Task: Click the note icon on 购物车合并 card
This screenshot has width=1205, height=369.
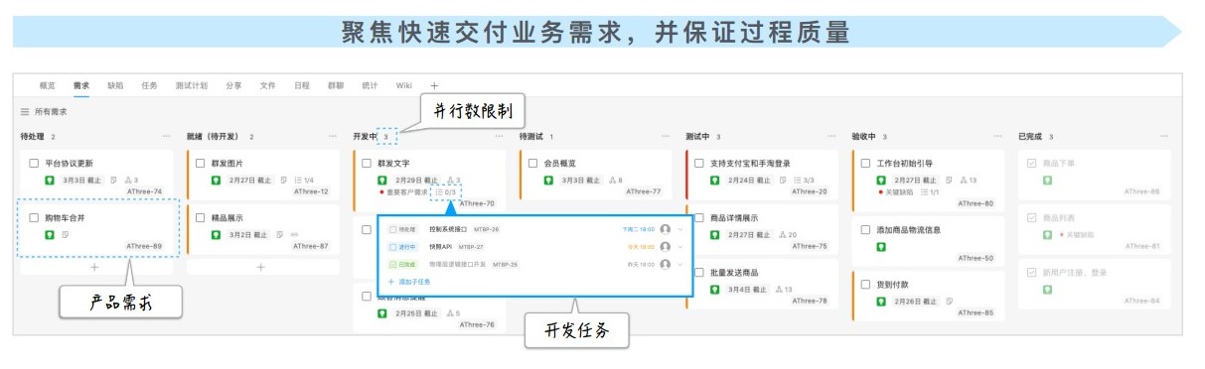Action: click(65, 235)
